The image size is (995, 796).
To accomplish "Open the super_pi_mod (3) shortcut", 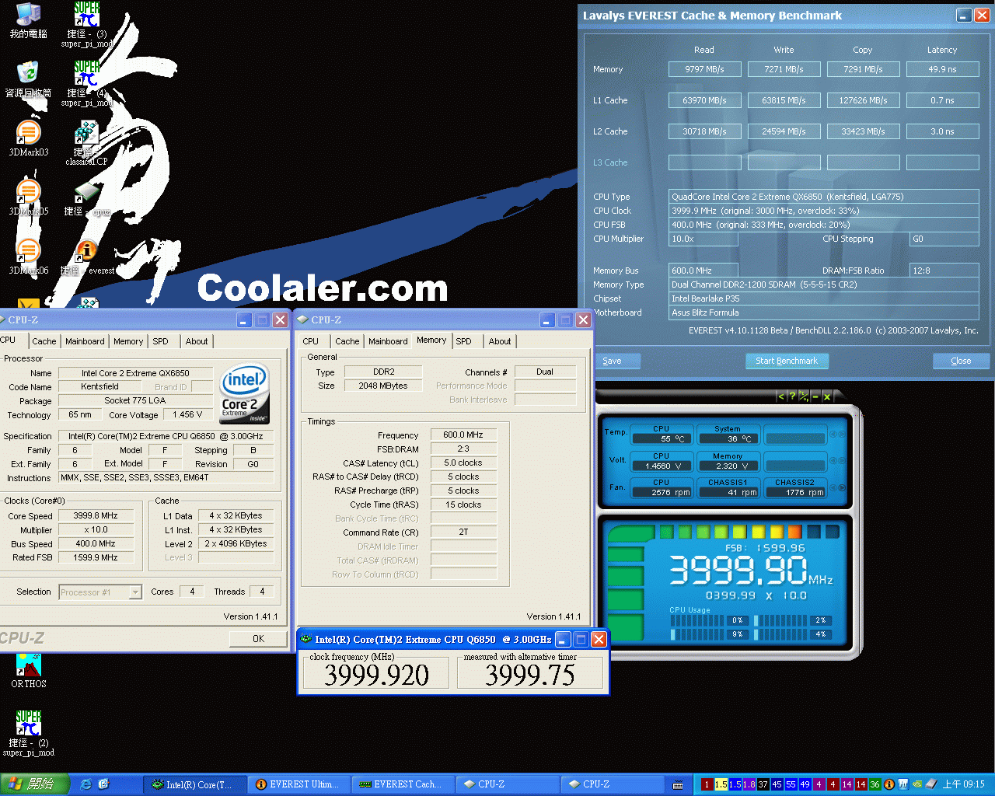I will coord(87,23).
